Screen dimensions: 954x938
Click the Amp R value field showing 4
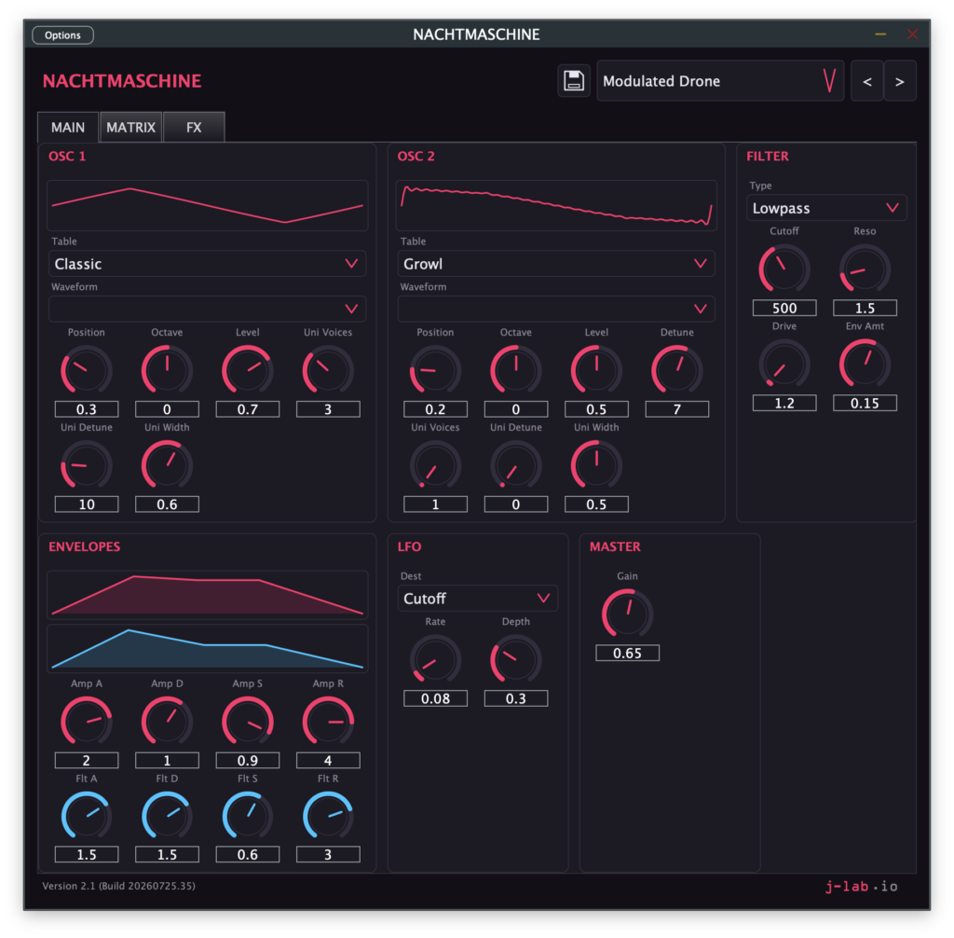click(x=328, y=760)
